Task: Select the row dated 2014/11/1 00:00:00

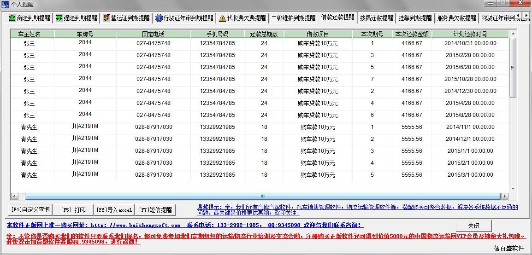Action: (260, 127)
